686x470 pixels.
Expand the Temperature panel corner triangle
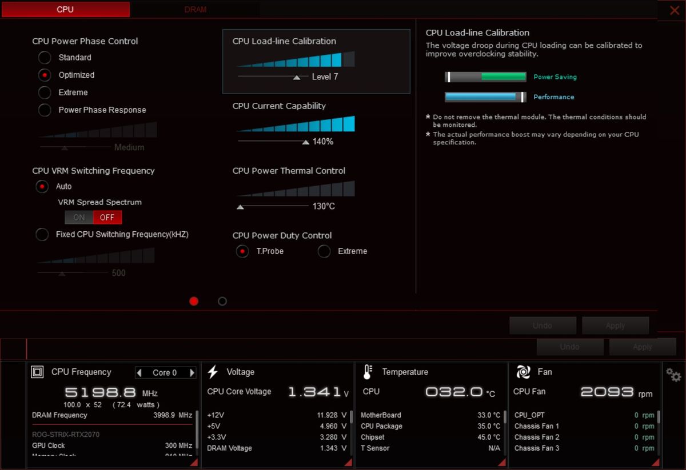pos(502,462)
